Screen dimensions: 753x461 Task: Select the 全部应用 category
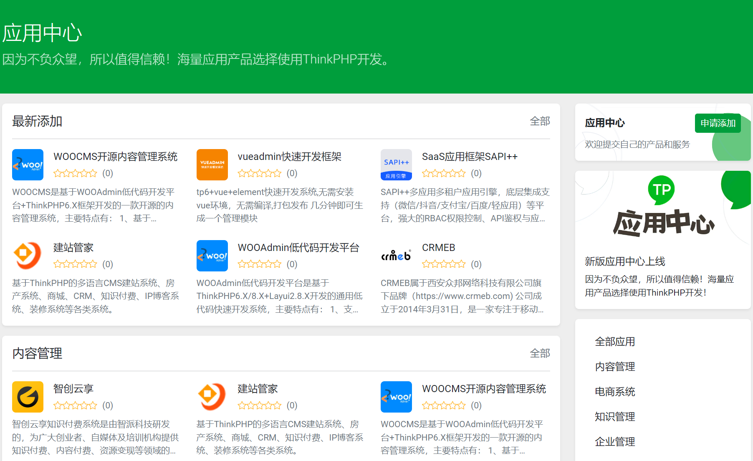coord(615,342)
